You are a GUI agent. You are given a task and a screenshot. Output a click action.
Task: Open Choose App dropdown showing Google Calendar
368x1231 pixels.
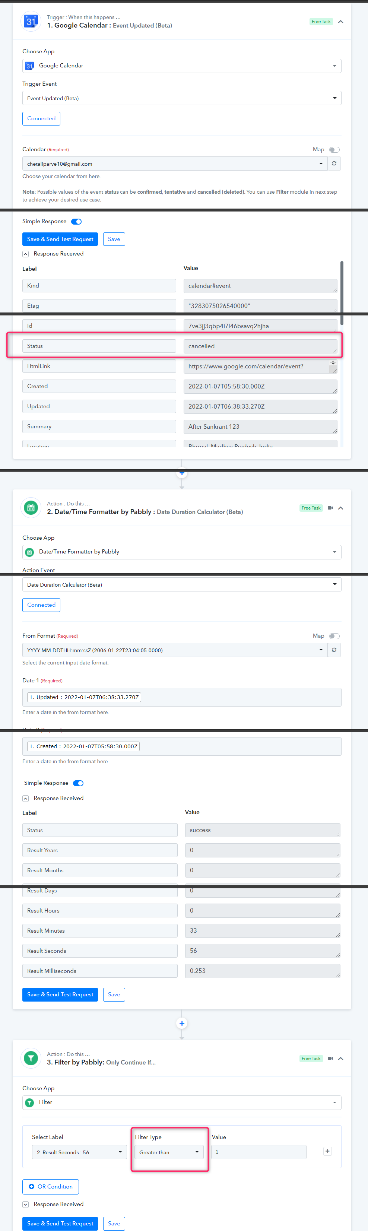click(182, 66)
